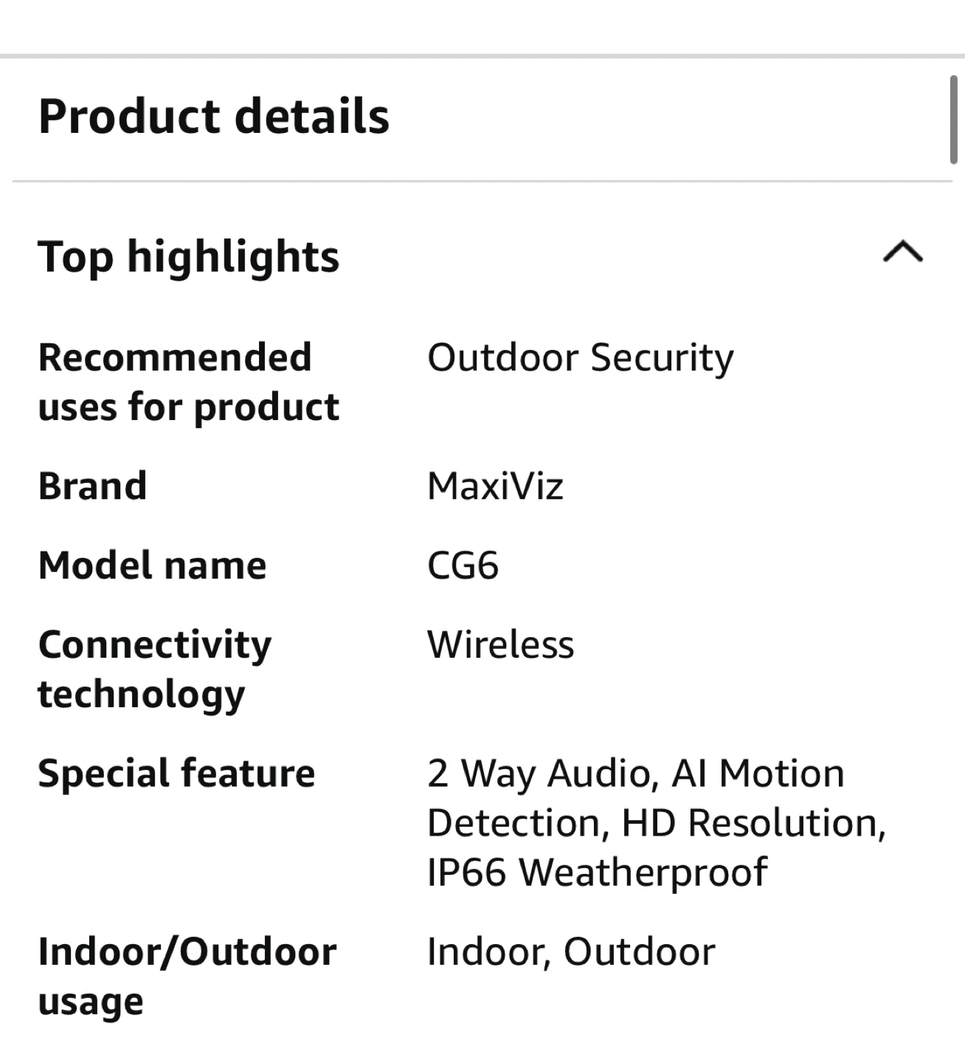965x1063 pixels.
Task: Click the Brand label
Action: (x=92, y=486)
